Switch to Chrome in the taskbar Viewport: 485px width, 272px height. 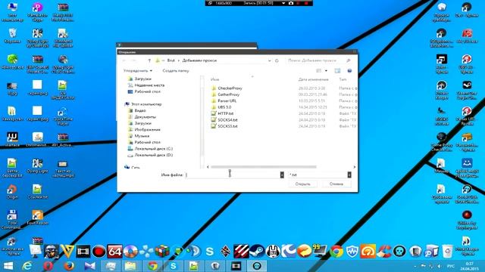152,266
